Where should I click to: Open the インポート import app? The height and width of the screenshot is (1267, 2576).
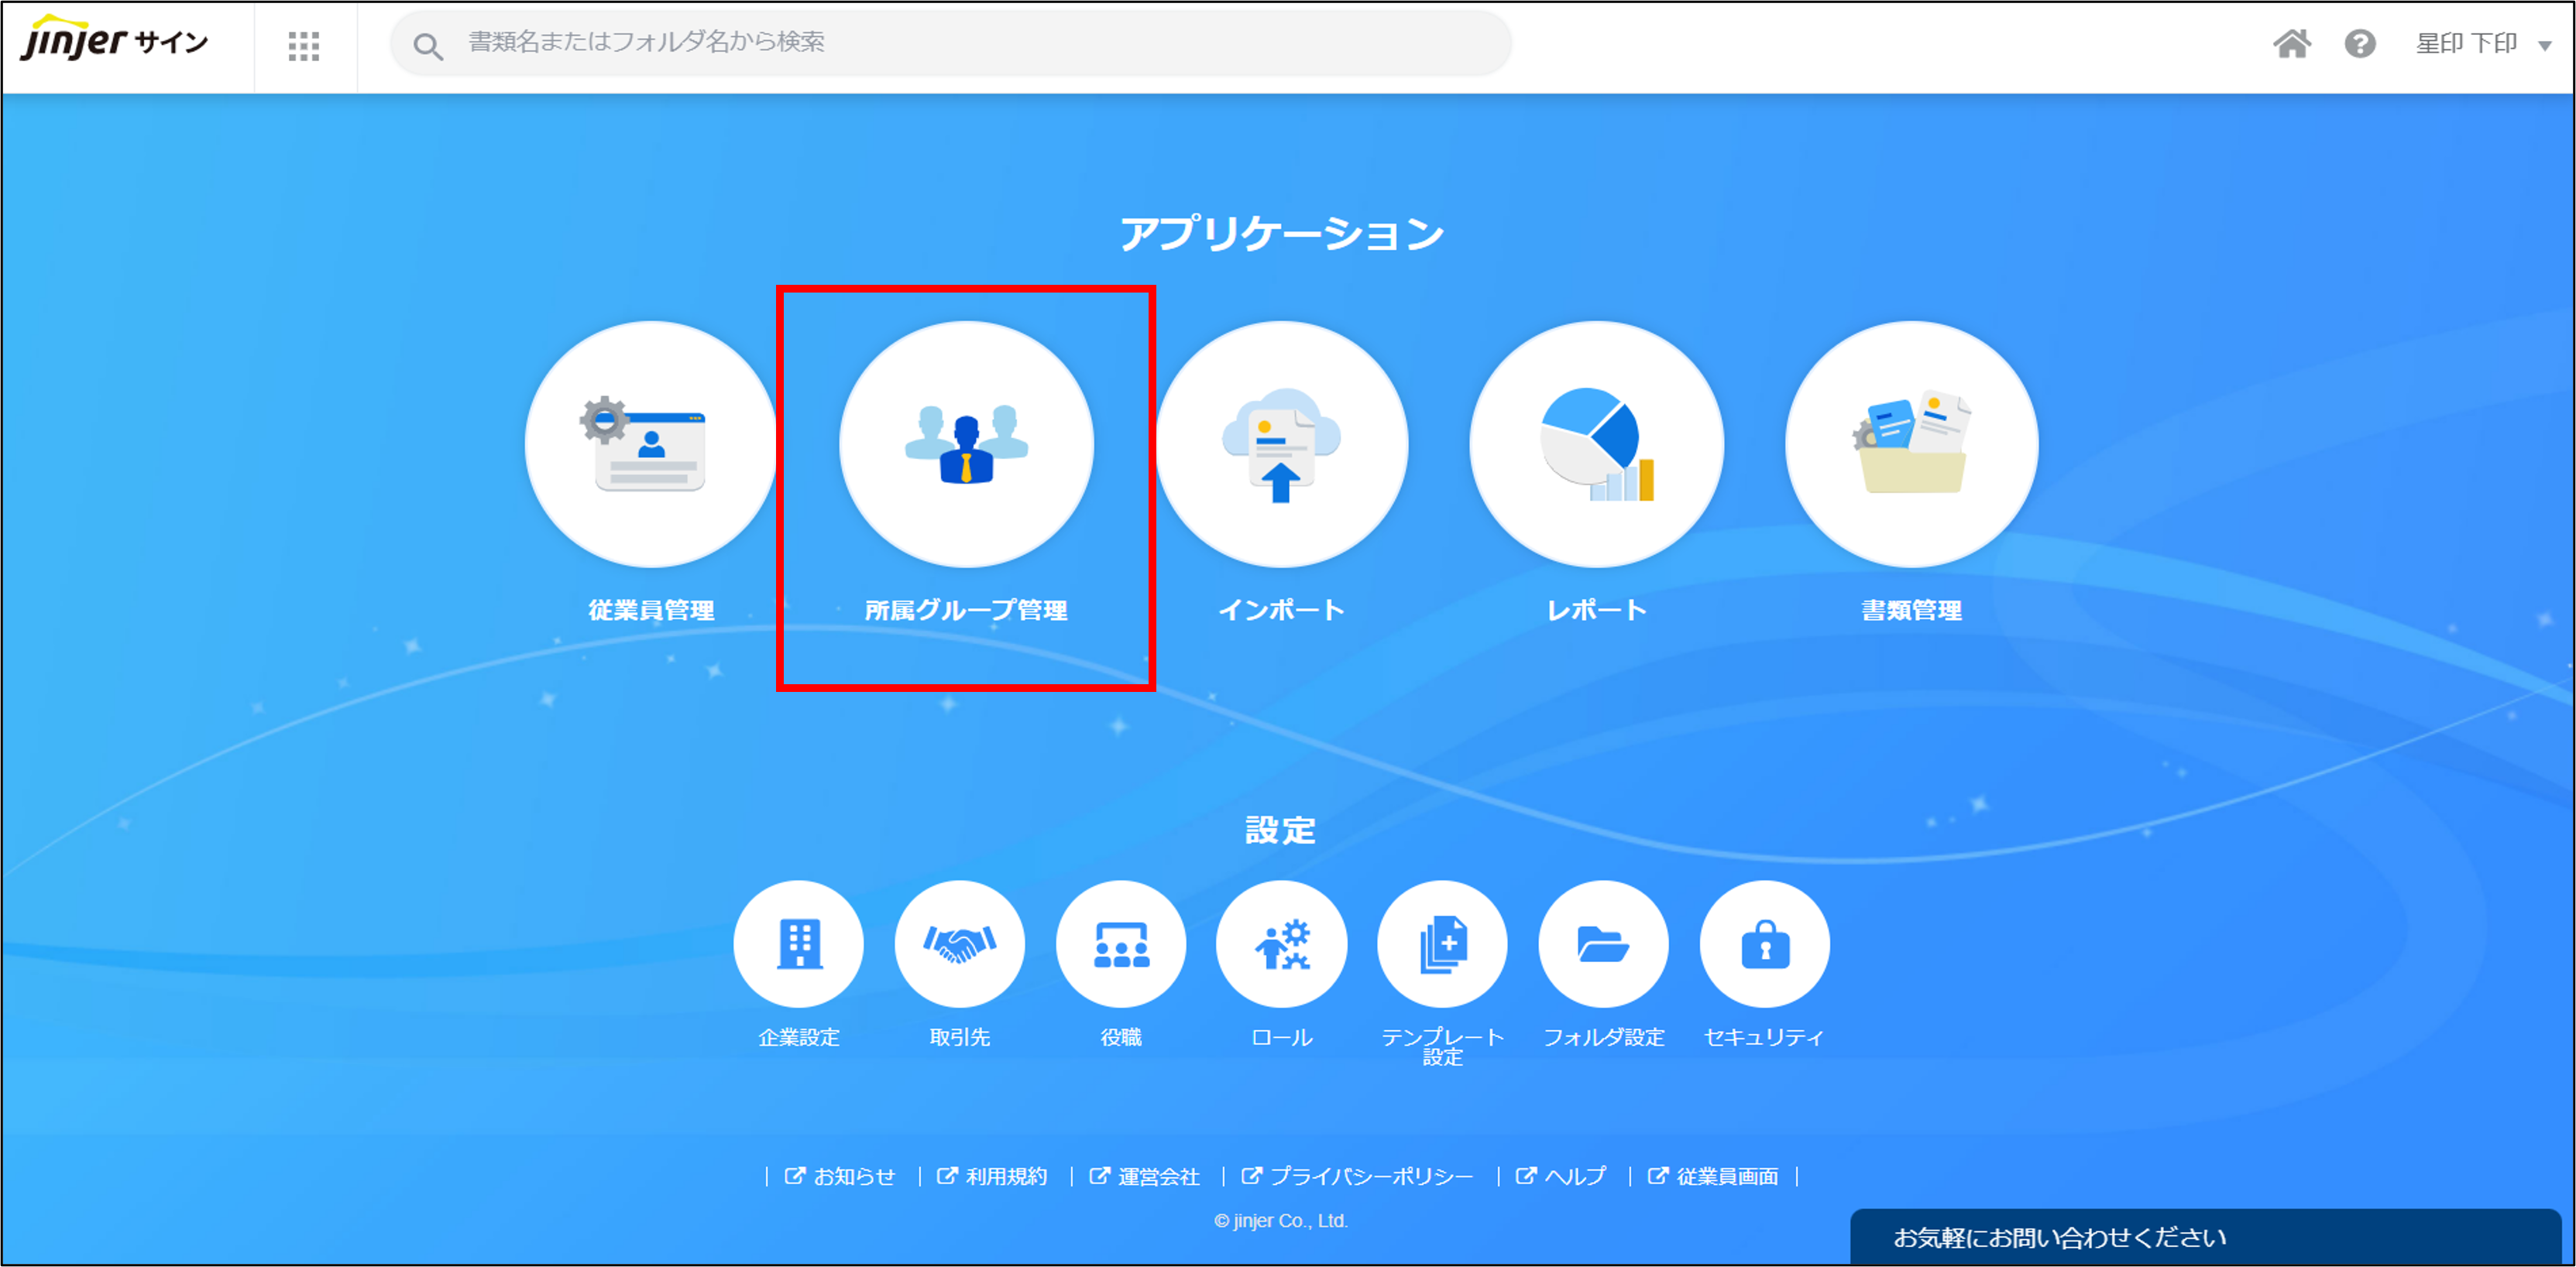(1281, 444)
